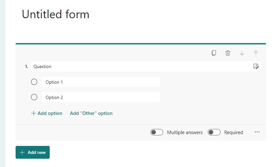Click the Untitled form title
This screenshot has height=167, width=275.
[x=55, y=14]
